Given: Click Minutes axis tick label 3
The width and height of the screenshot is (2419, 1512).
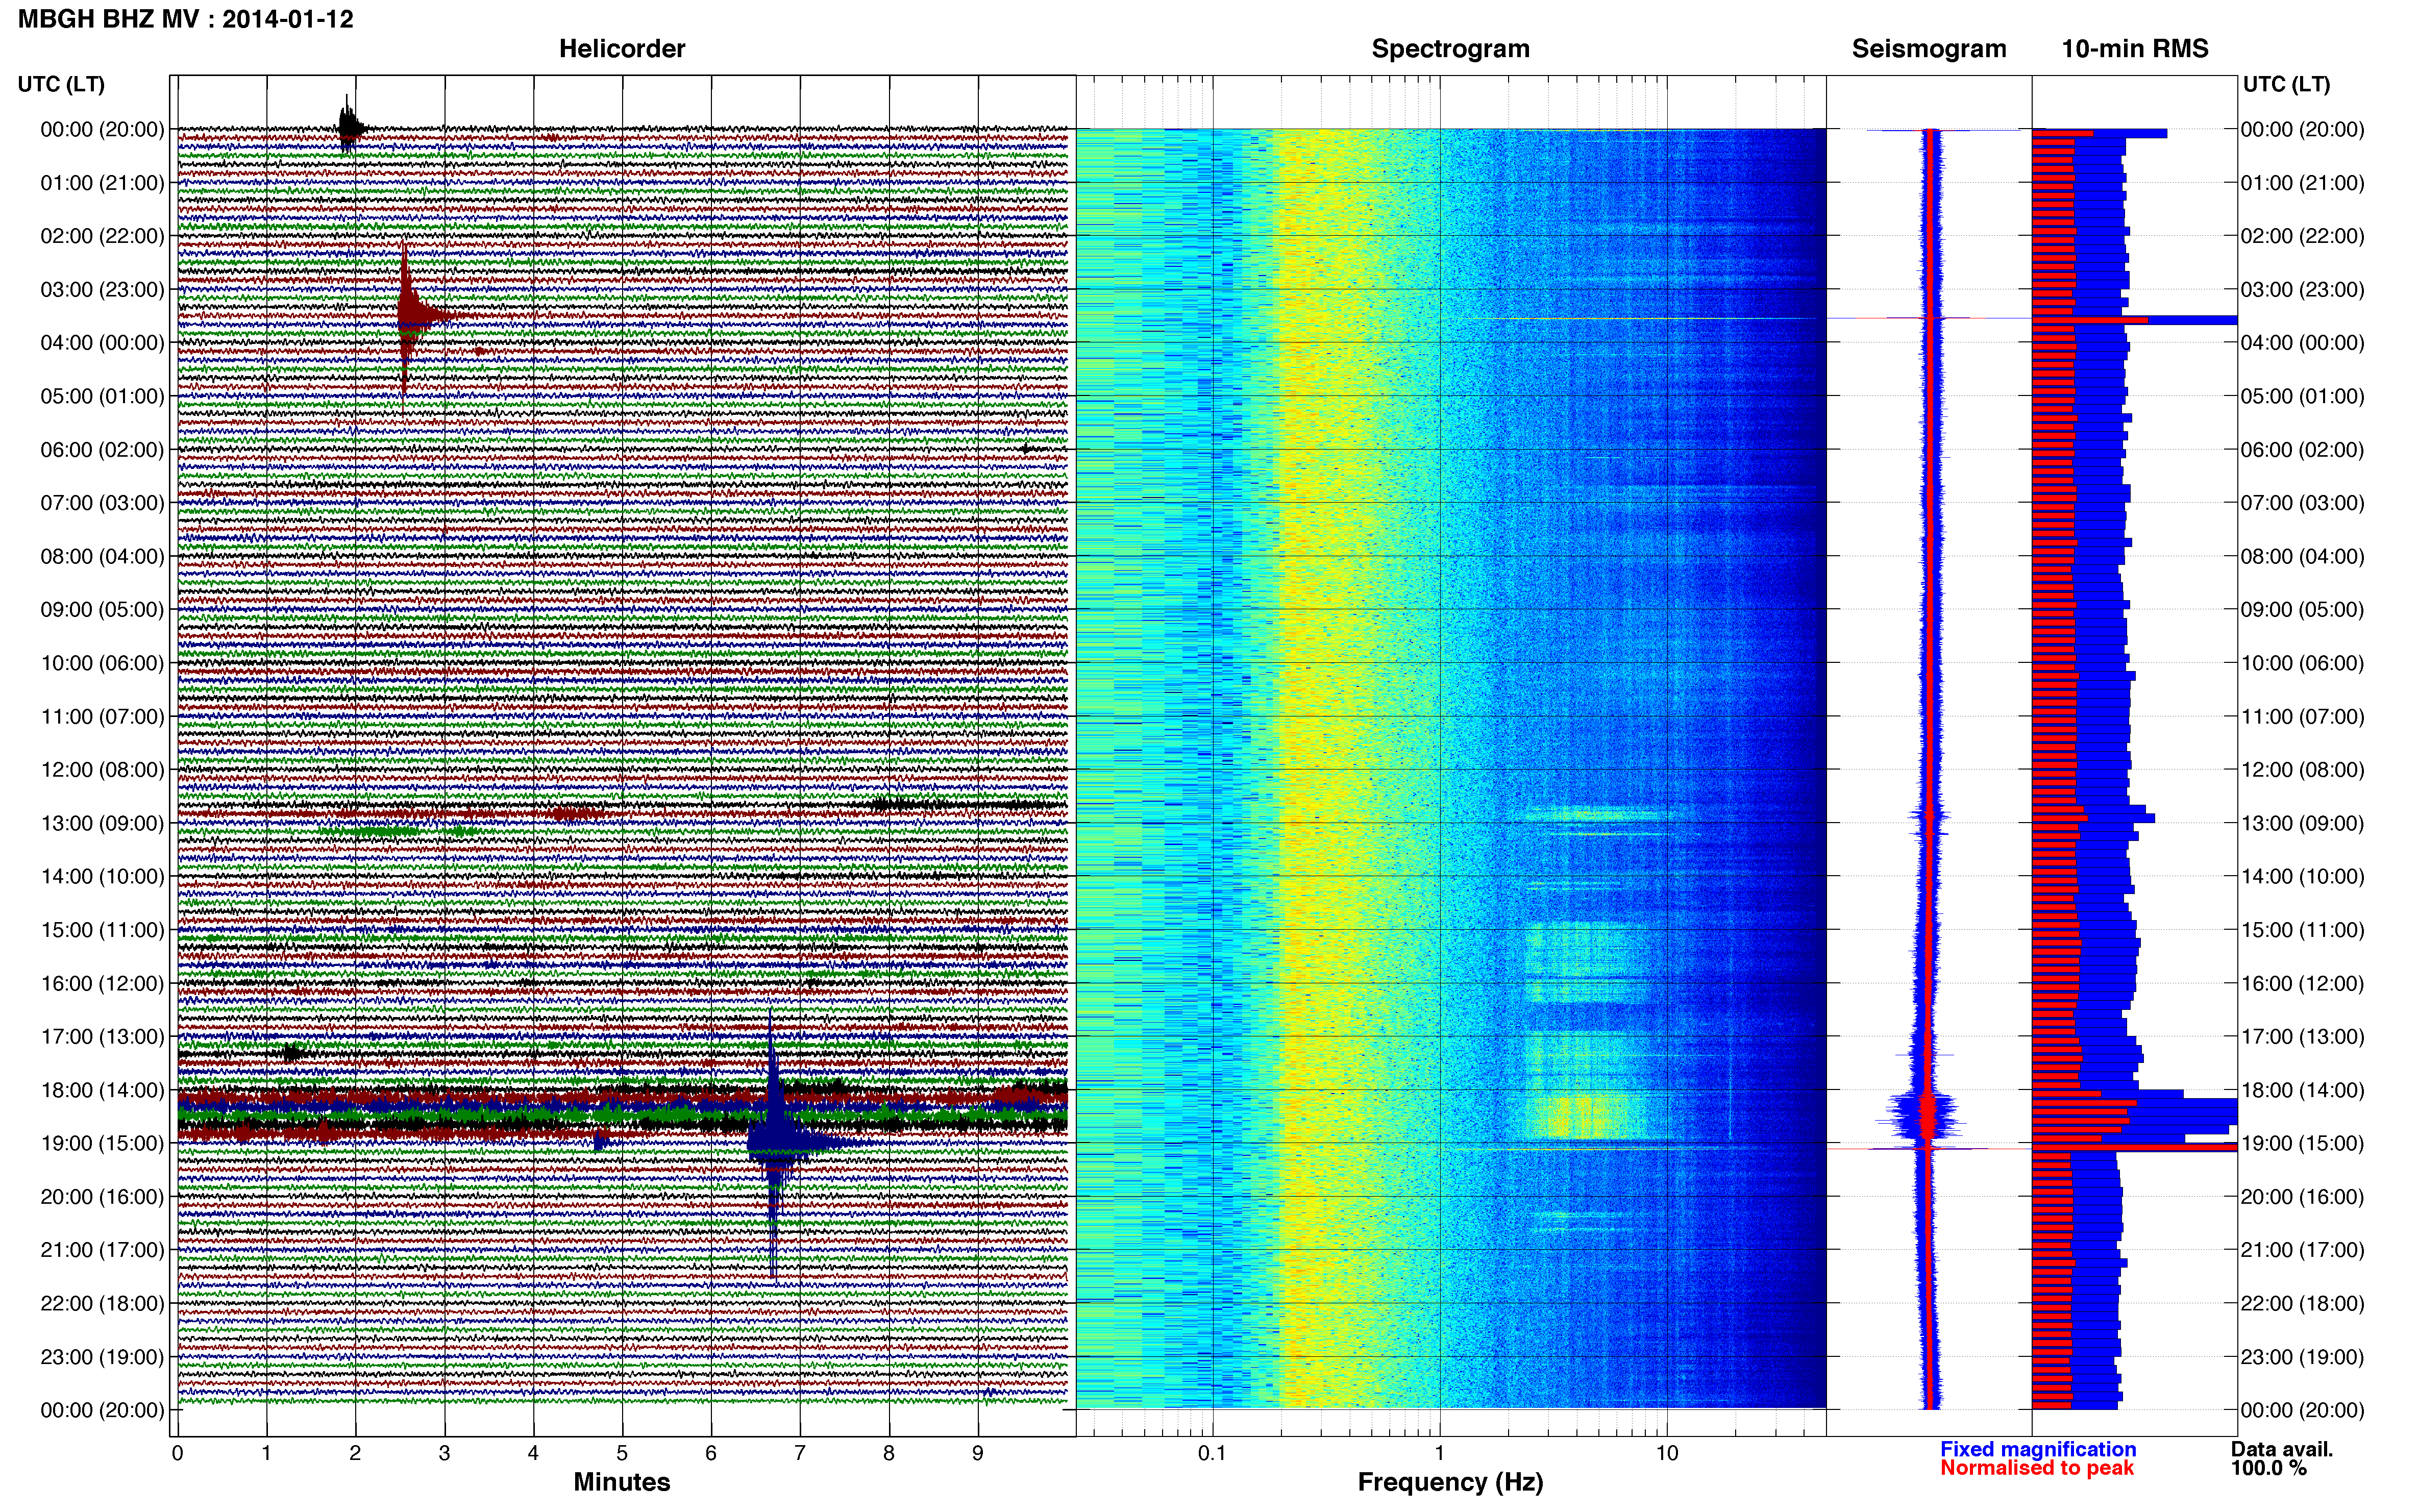Looking at the screenshot, I should pos(444,1454).
